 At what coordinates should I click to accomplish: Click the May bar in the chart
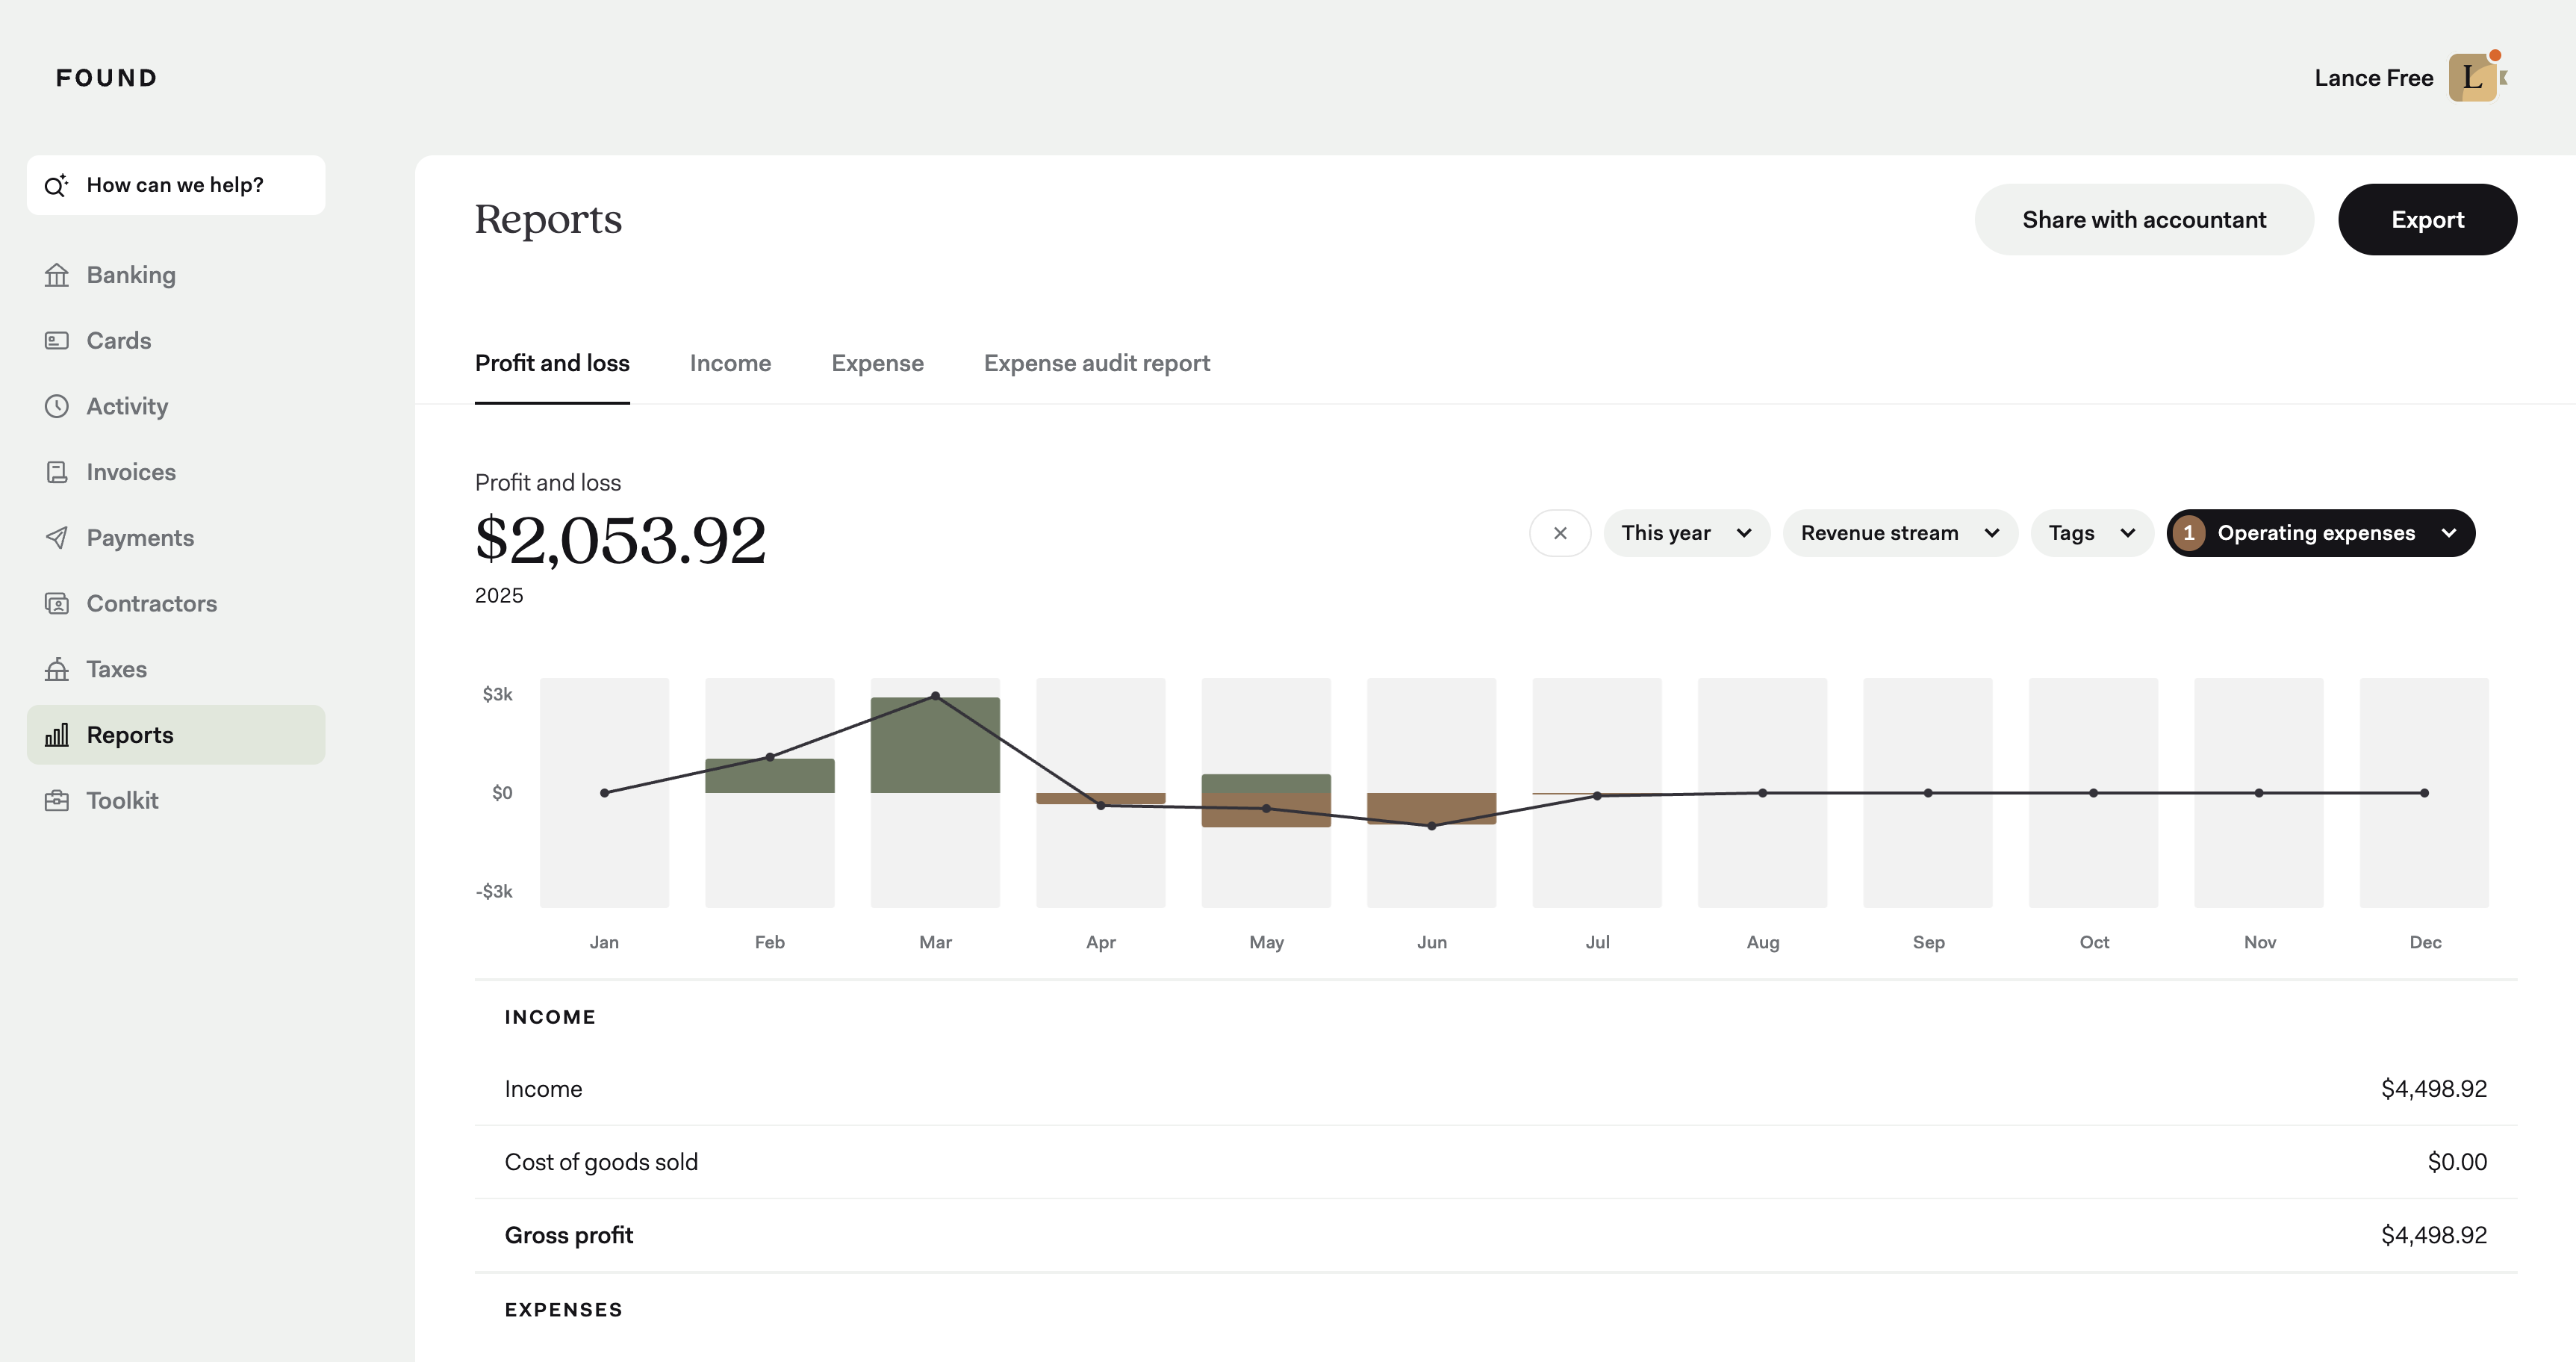click(x=1266, y=800)
